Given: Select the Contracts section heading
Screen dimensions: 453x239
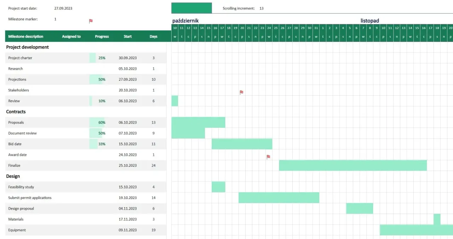Looking at the screenshot, I should pos(16,112).
